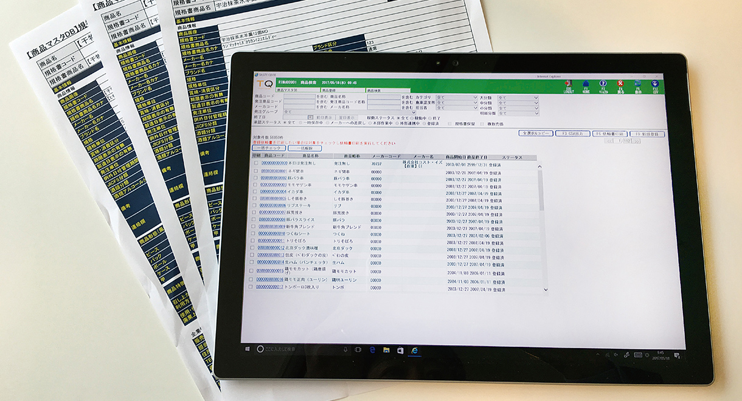Viewport: 742px width, 401px height.
Task: Open product code link for 豚バラ串
Action: 273,178
